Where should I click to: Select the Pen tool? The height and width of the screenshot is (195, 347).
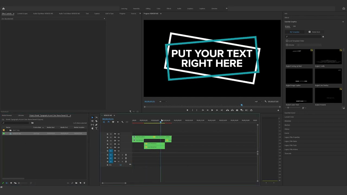pos(96,125)
